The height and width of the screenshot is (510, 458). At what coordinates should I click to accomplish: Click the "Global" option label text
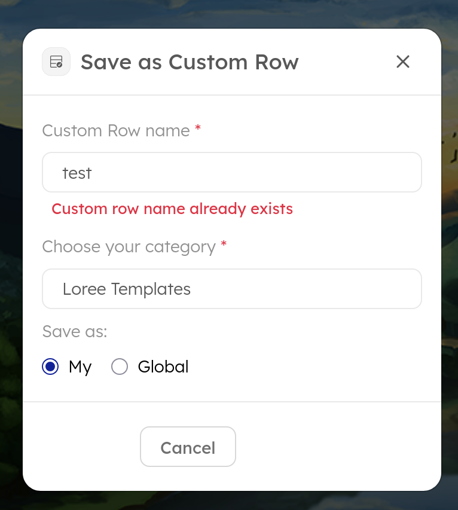(x=163, y=367)
